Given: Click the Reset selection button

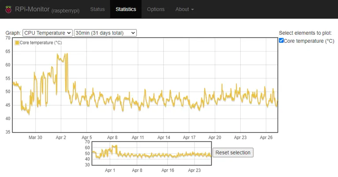Looking at the screenshot, I should pyautogui.click(x=233, y=153).
